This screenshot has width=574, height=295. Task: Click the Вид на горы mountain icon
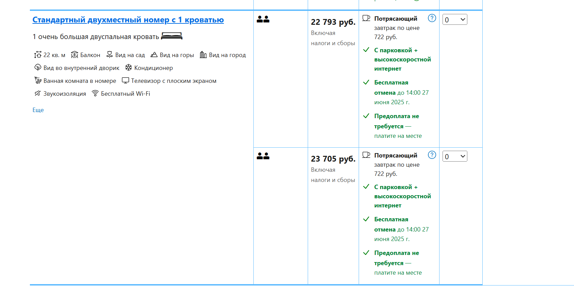click(154, 55)
